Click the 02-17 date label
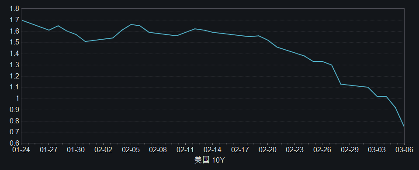 240,150
